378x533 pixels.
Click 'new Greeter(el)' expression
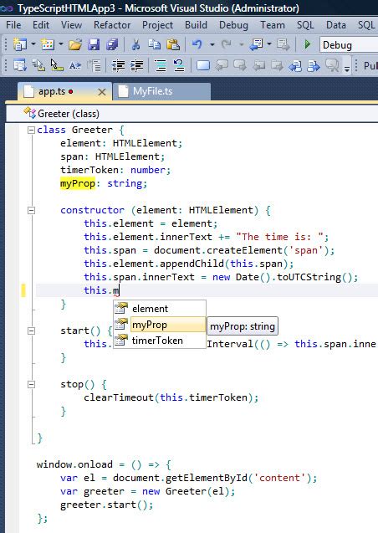tap(186, 491)
